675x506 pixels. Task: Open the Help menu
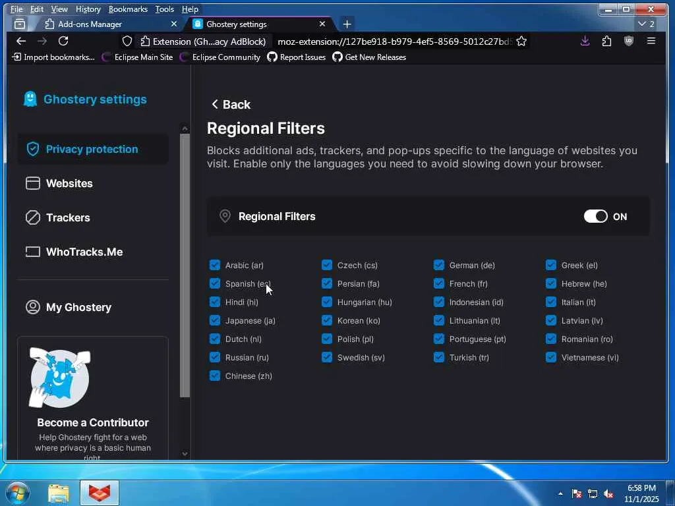pyautogui.click(x=190, y=9)
